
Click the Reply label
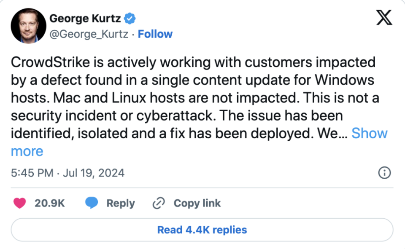(x=121, y=203)
